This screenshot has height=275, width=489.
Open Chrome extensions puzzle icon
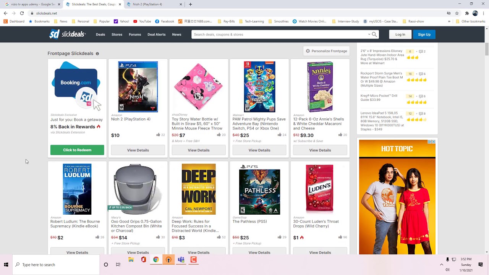(467, 13)
